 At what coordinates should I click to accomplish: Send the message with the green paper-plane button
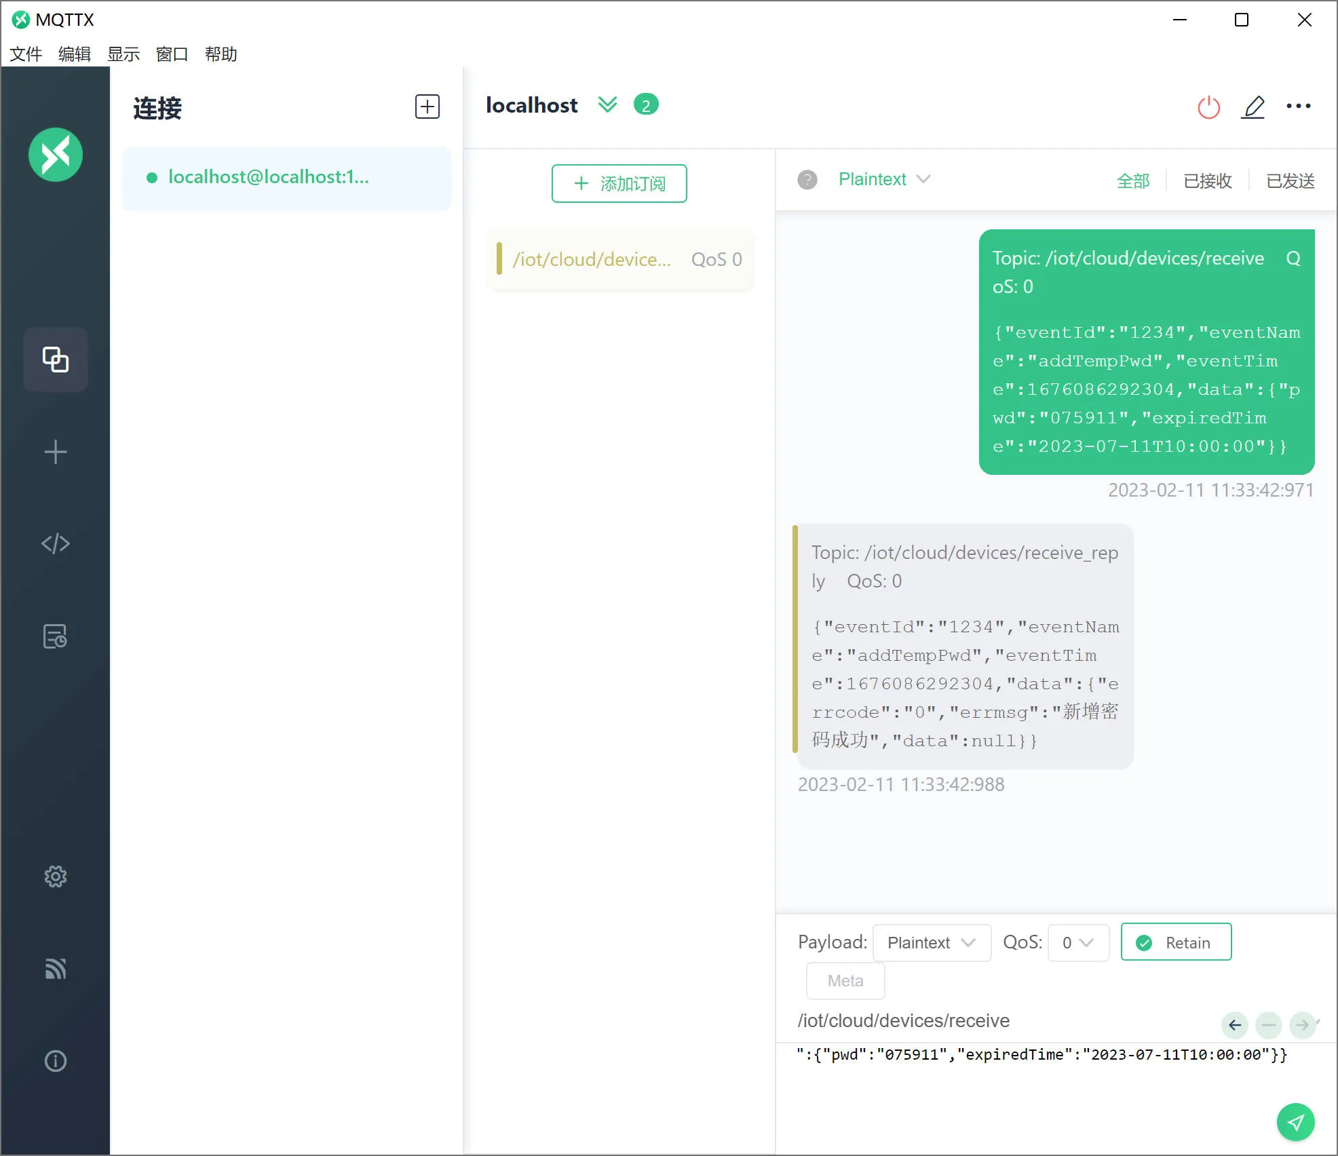(x=1296, y=1122)
